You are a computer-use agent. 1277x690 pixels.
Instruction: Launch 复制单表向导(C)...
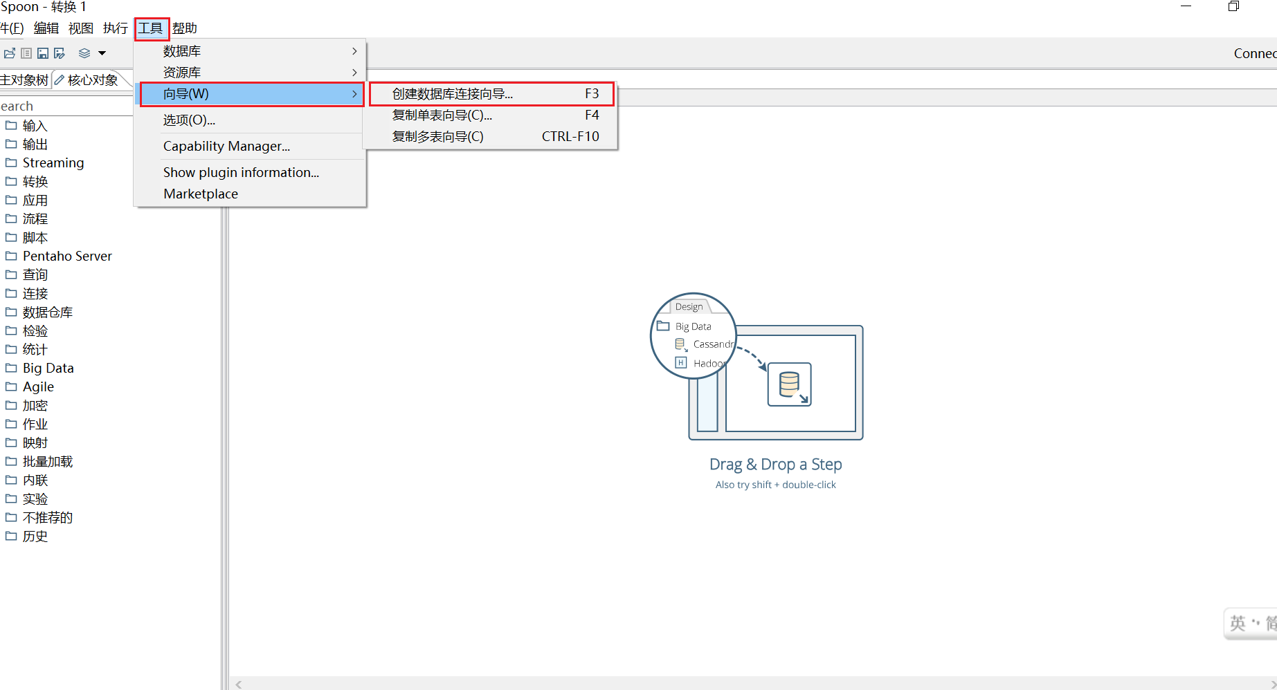tap(491, 115)
